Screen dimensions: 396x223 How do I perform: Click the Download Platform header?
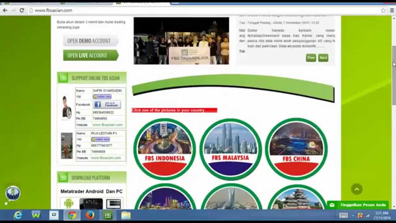[92, 177]
